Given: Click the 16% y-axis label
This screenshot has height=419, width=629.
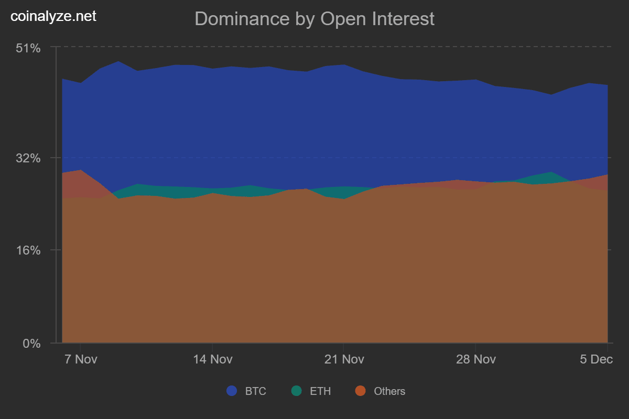Looking at the screenshot, I should click(29, 250).
